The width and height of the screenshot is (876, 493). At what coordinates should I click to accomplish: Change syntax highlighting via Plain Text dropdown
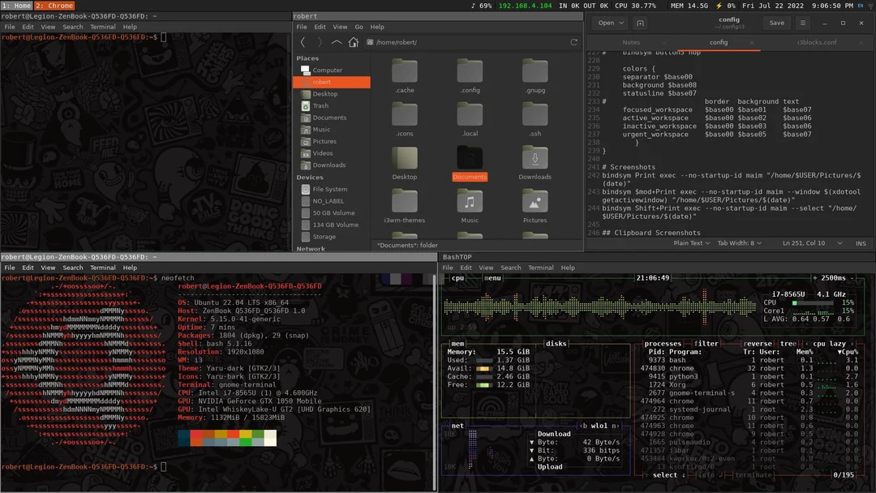point(691,242)
